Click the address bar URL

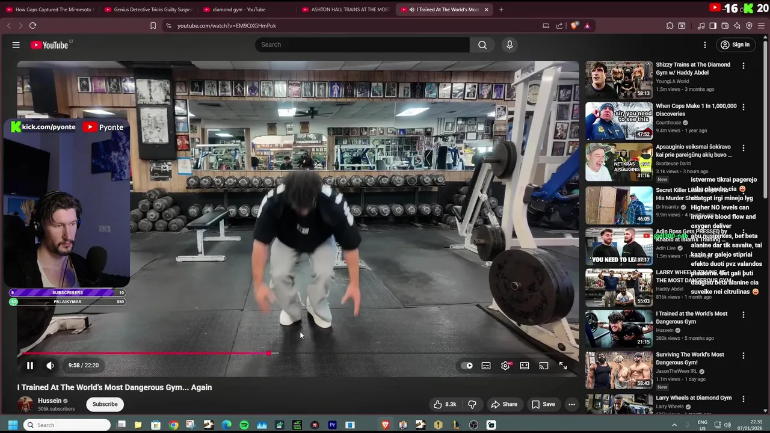(x=226, y=26)
